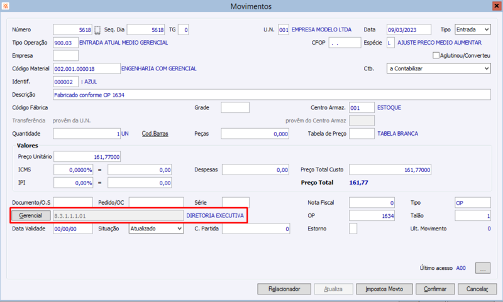Image resolution: width=503 pixels, height=302 pixels.
Task: Click the application icon in the title bar
Action: coord(6,6)
